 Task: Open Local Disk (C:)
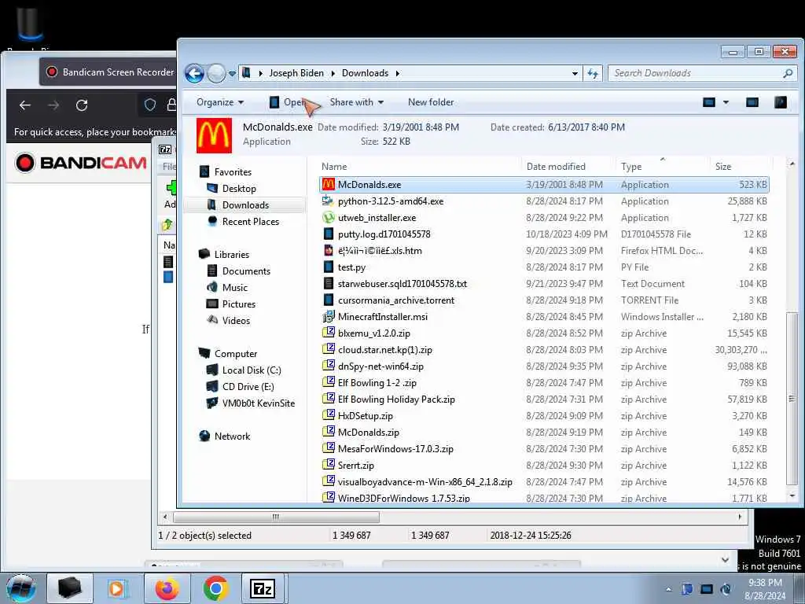pyautogui.click(x=252, y=370)
